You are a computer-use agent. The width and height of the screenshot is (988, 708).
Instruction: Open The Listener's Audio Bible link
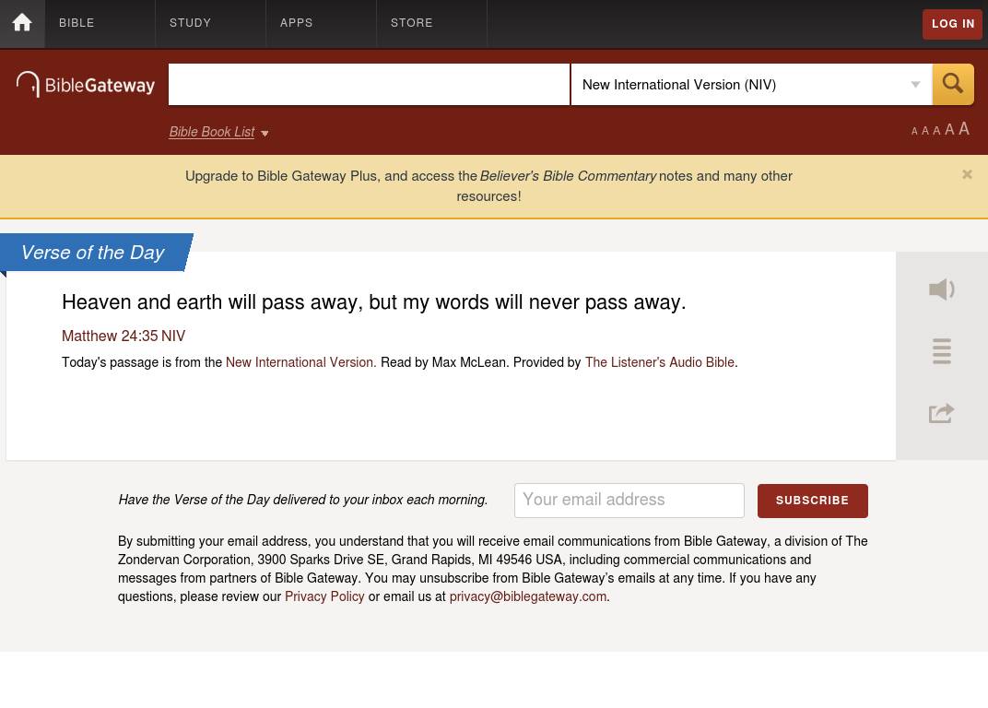659,363
